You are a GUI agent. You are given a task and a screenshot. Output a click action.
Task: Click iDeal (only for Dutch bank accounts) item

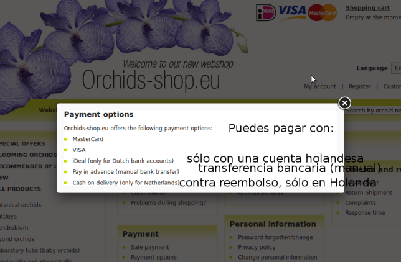click(123, 161)
